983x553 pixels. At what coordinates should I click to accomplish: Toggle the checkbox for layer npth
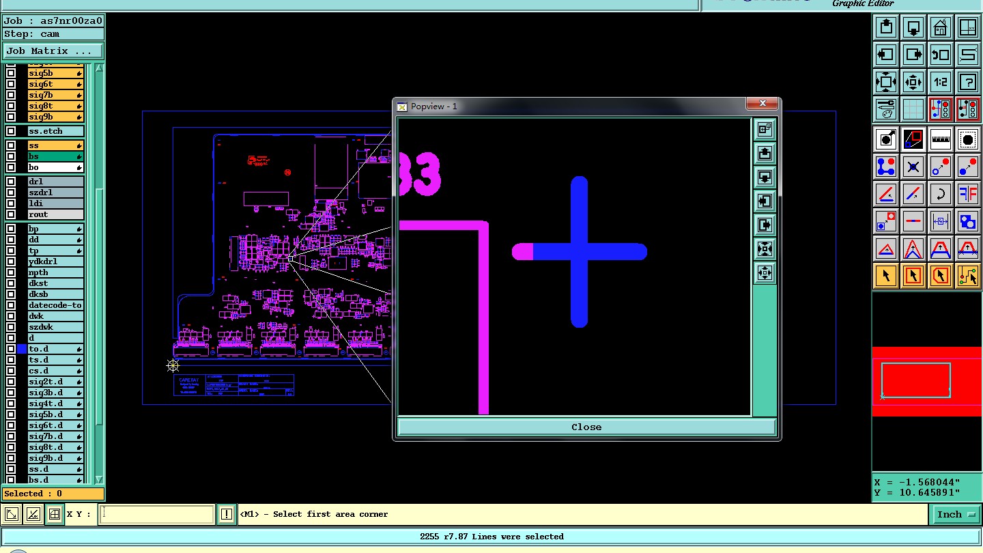click(11, 272)
